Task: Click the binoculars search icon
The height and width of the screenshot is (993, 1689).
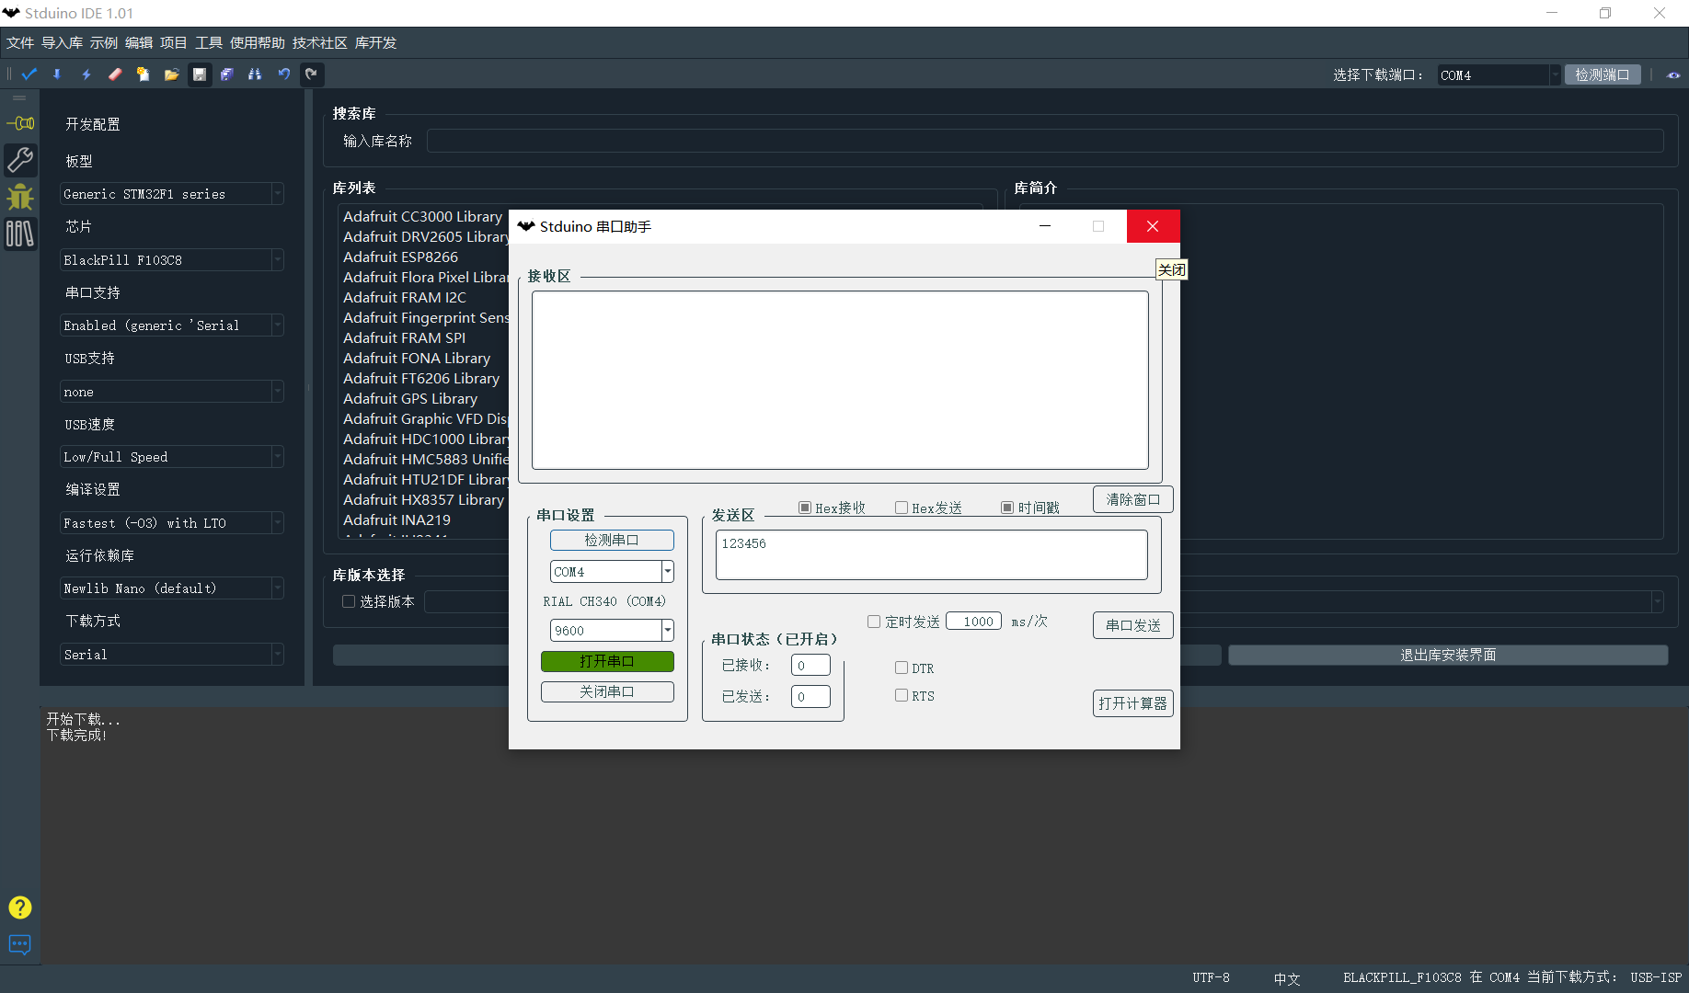Action: pyautogui.click(x=255, y=74)
